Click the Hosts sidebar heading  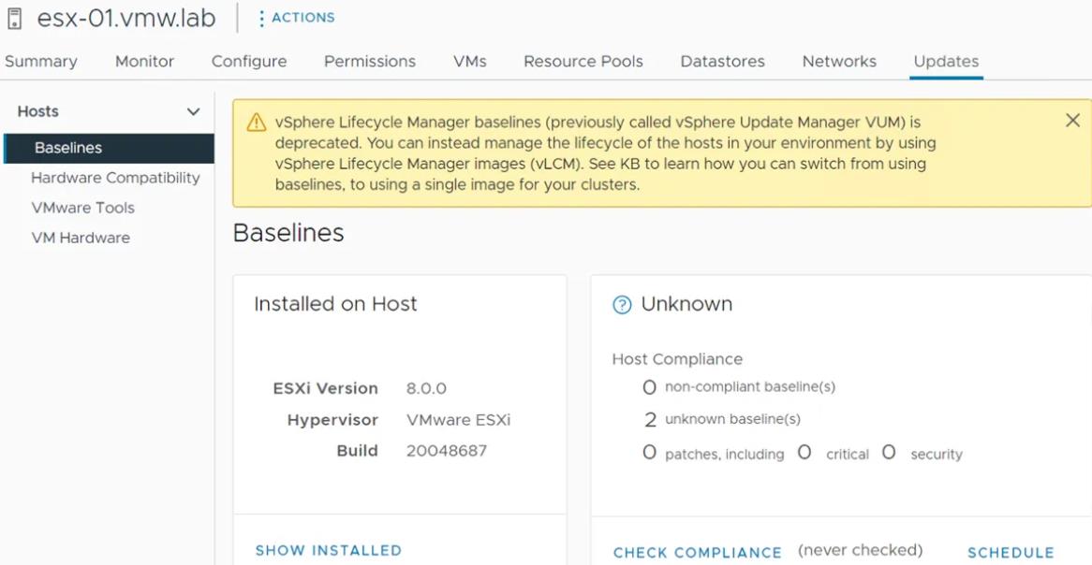(x=38, y=112)
